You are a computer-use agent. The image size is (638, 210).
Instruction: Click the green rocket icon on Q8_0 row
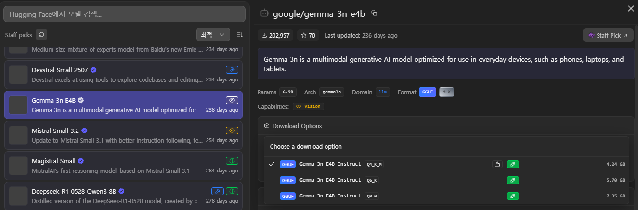512,196
